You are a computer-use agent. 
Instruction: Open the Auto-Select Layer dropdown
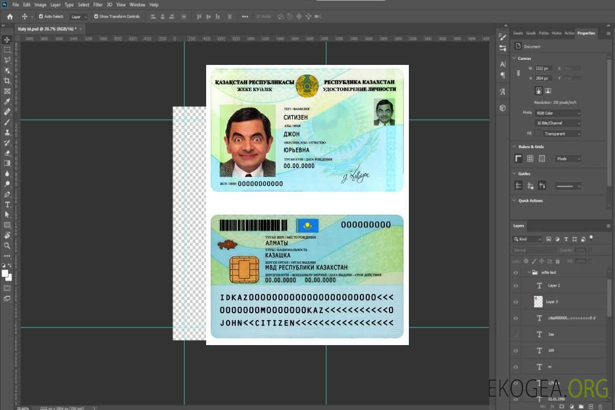tap(79, 17)
